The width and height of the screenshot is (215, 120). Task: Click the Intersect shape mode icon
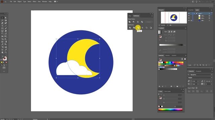tap(138, 22)
